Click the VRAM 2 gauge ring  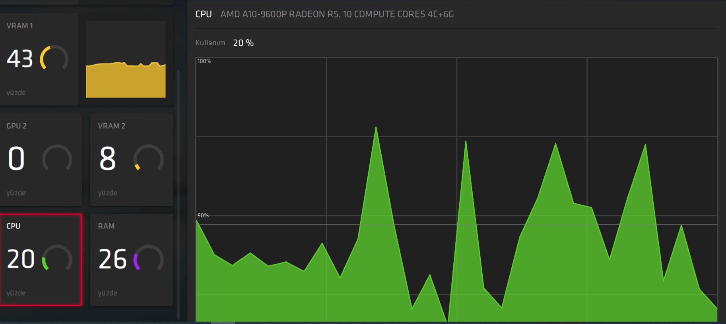pos(149,158)
